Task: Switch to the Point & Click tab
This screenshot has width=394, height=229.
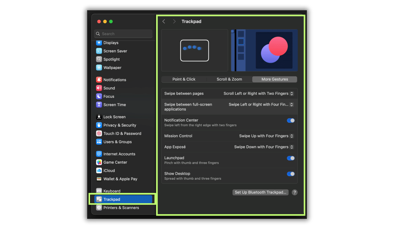Action: [184, 79]
